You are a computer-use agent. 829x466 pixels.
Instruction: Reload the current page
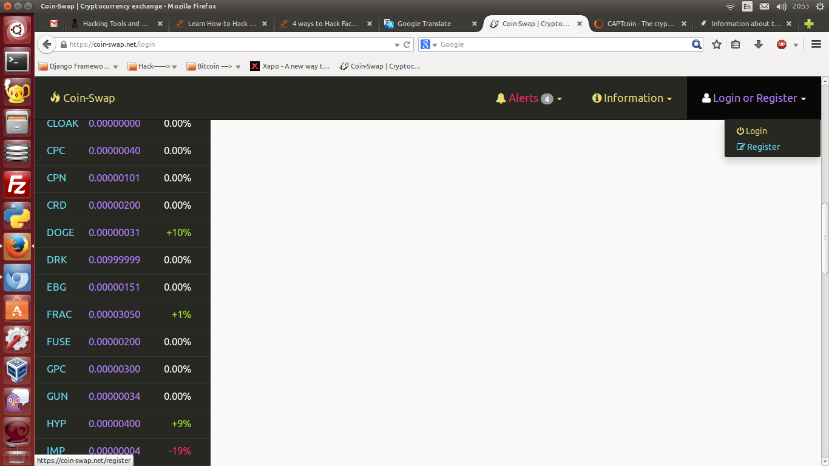407,44
